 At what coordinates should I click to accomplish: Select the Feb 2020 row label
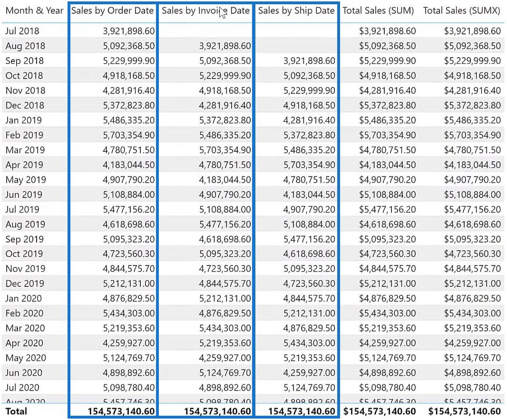click(x=24, y=313)
